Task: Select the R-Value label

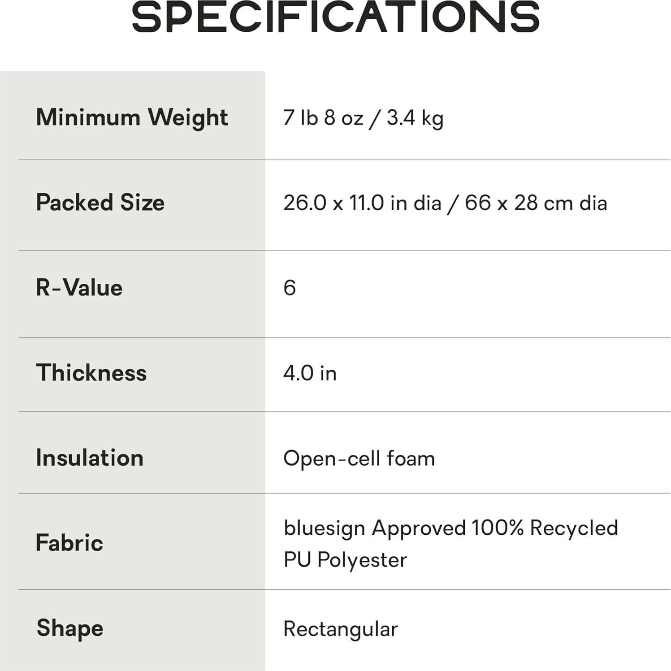Action: point(79,288)
